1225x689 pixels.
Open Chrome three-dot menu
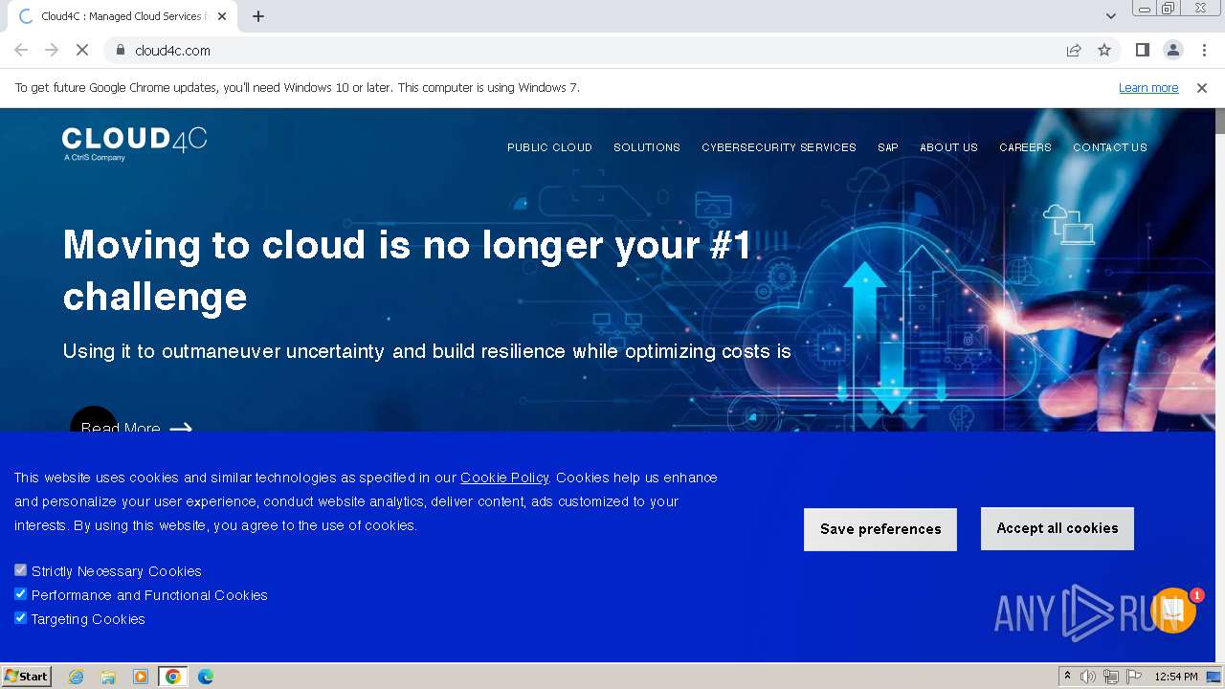click(1203, 50)
